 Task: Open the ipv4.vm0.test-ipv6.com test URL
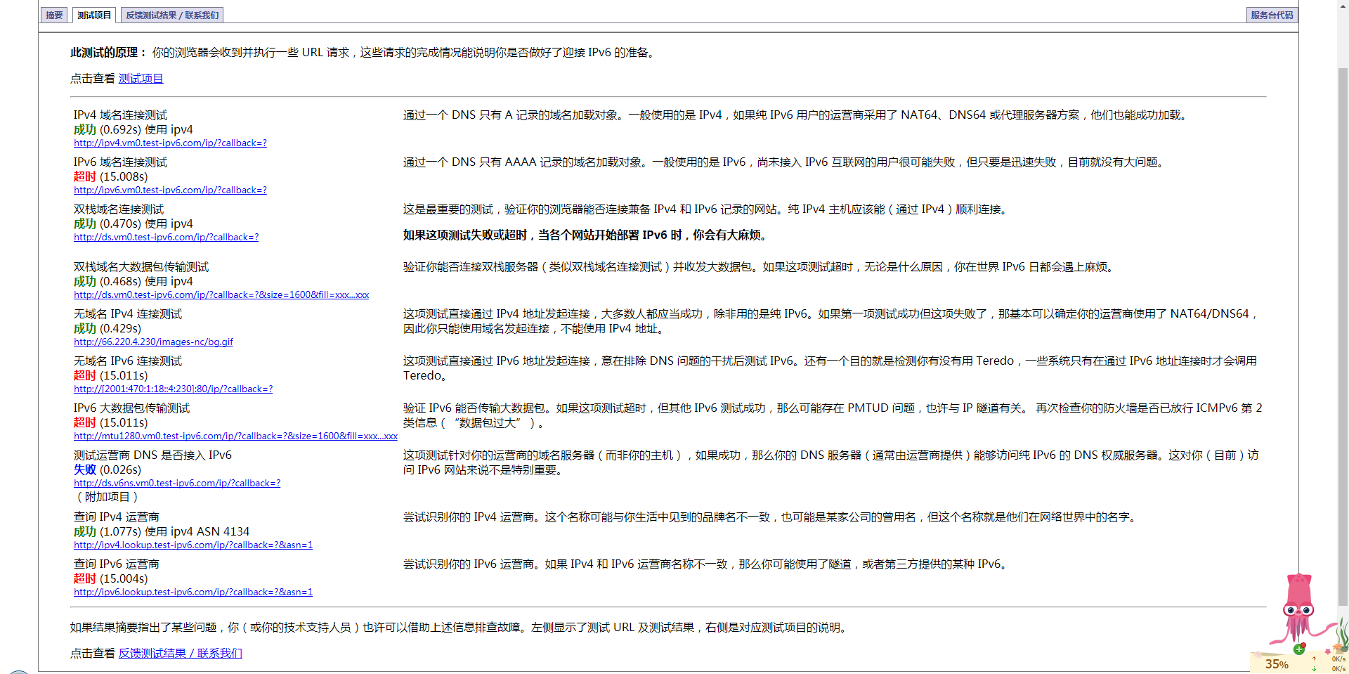pos(170,143)
